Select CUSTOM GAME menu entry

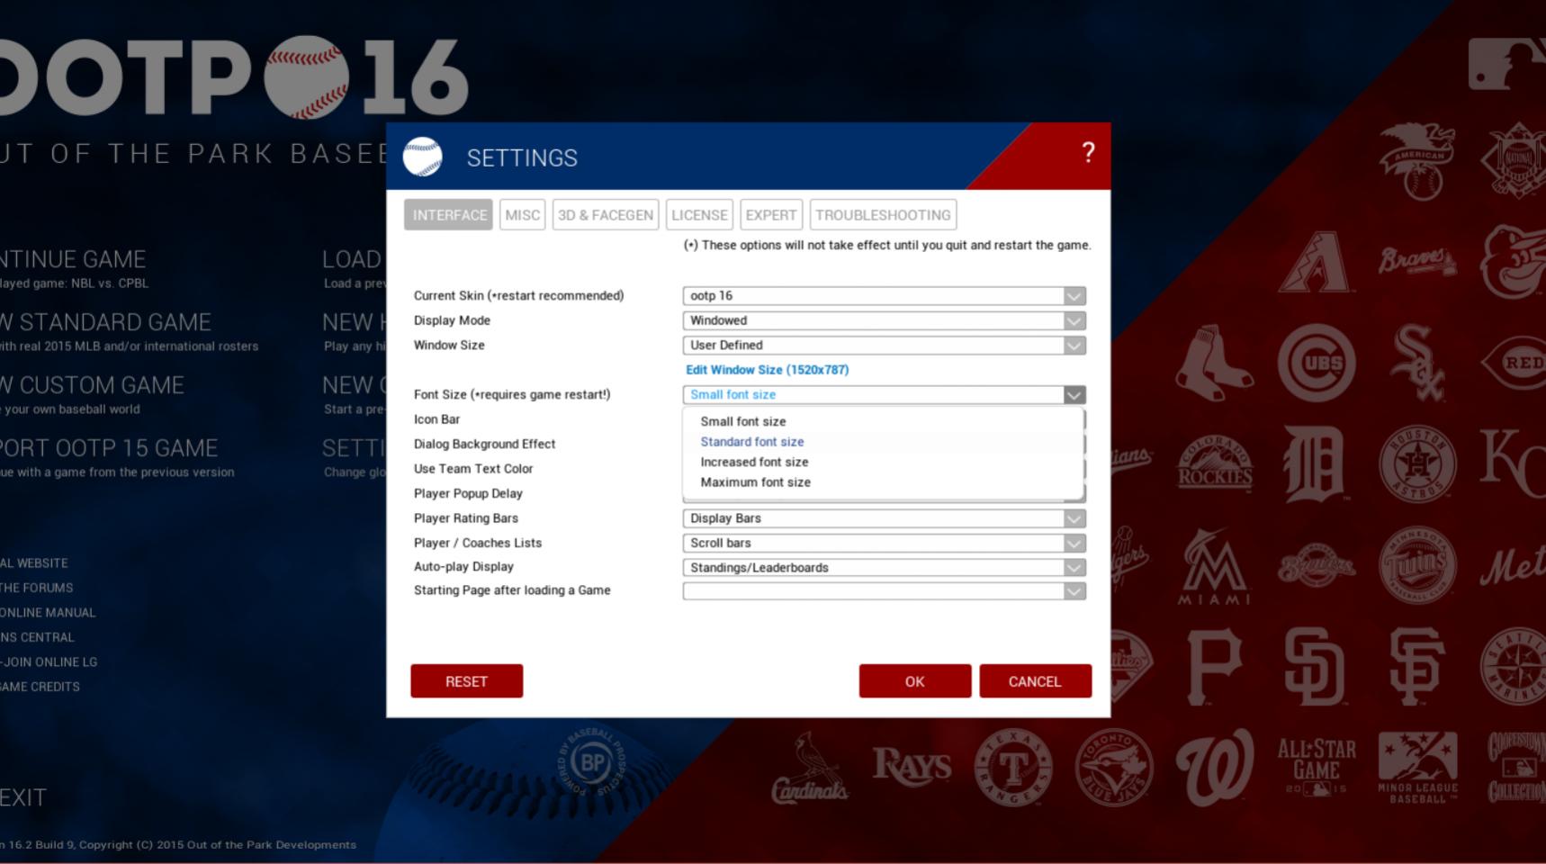(92, 385)
